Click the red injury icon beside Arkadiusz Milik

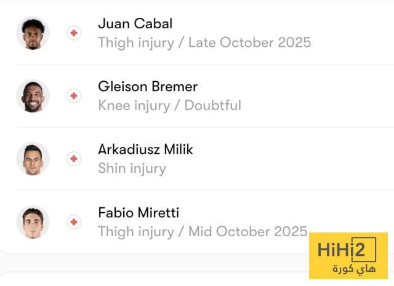74,159
